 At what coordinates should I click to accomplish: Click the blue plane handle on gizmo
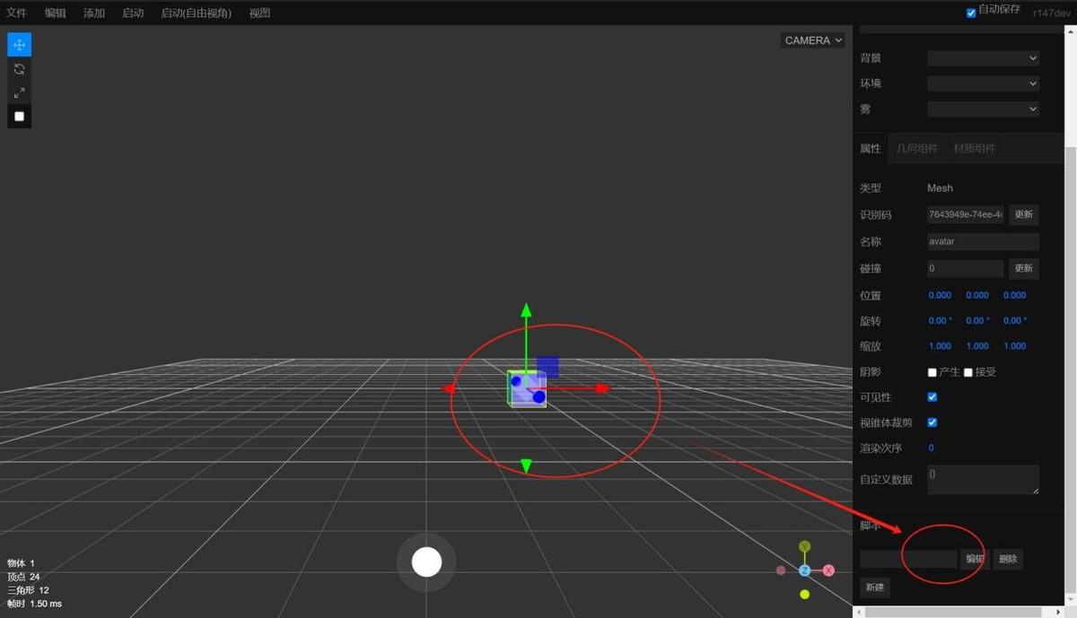[547, 366]
